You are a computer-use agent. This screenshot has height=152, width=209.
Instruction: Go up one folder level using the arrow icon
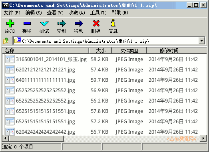coord(6,41)
